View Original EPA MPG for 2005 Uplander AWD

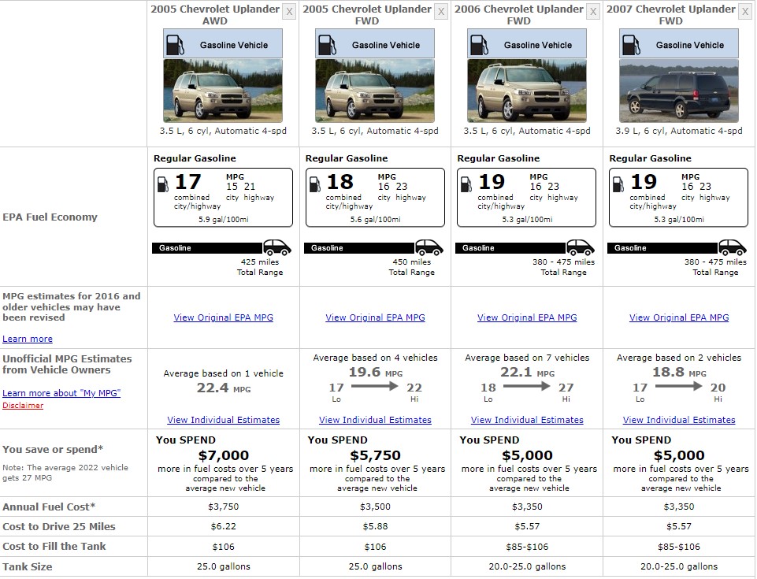click(x=223, y=317)
